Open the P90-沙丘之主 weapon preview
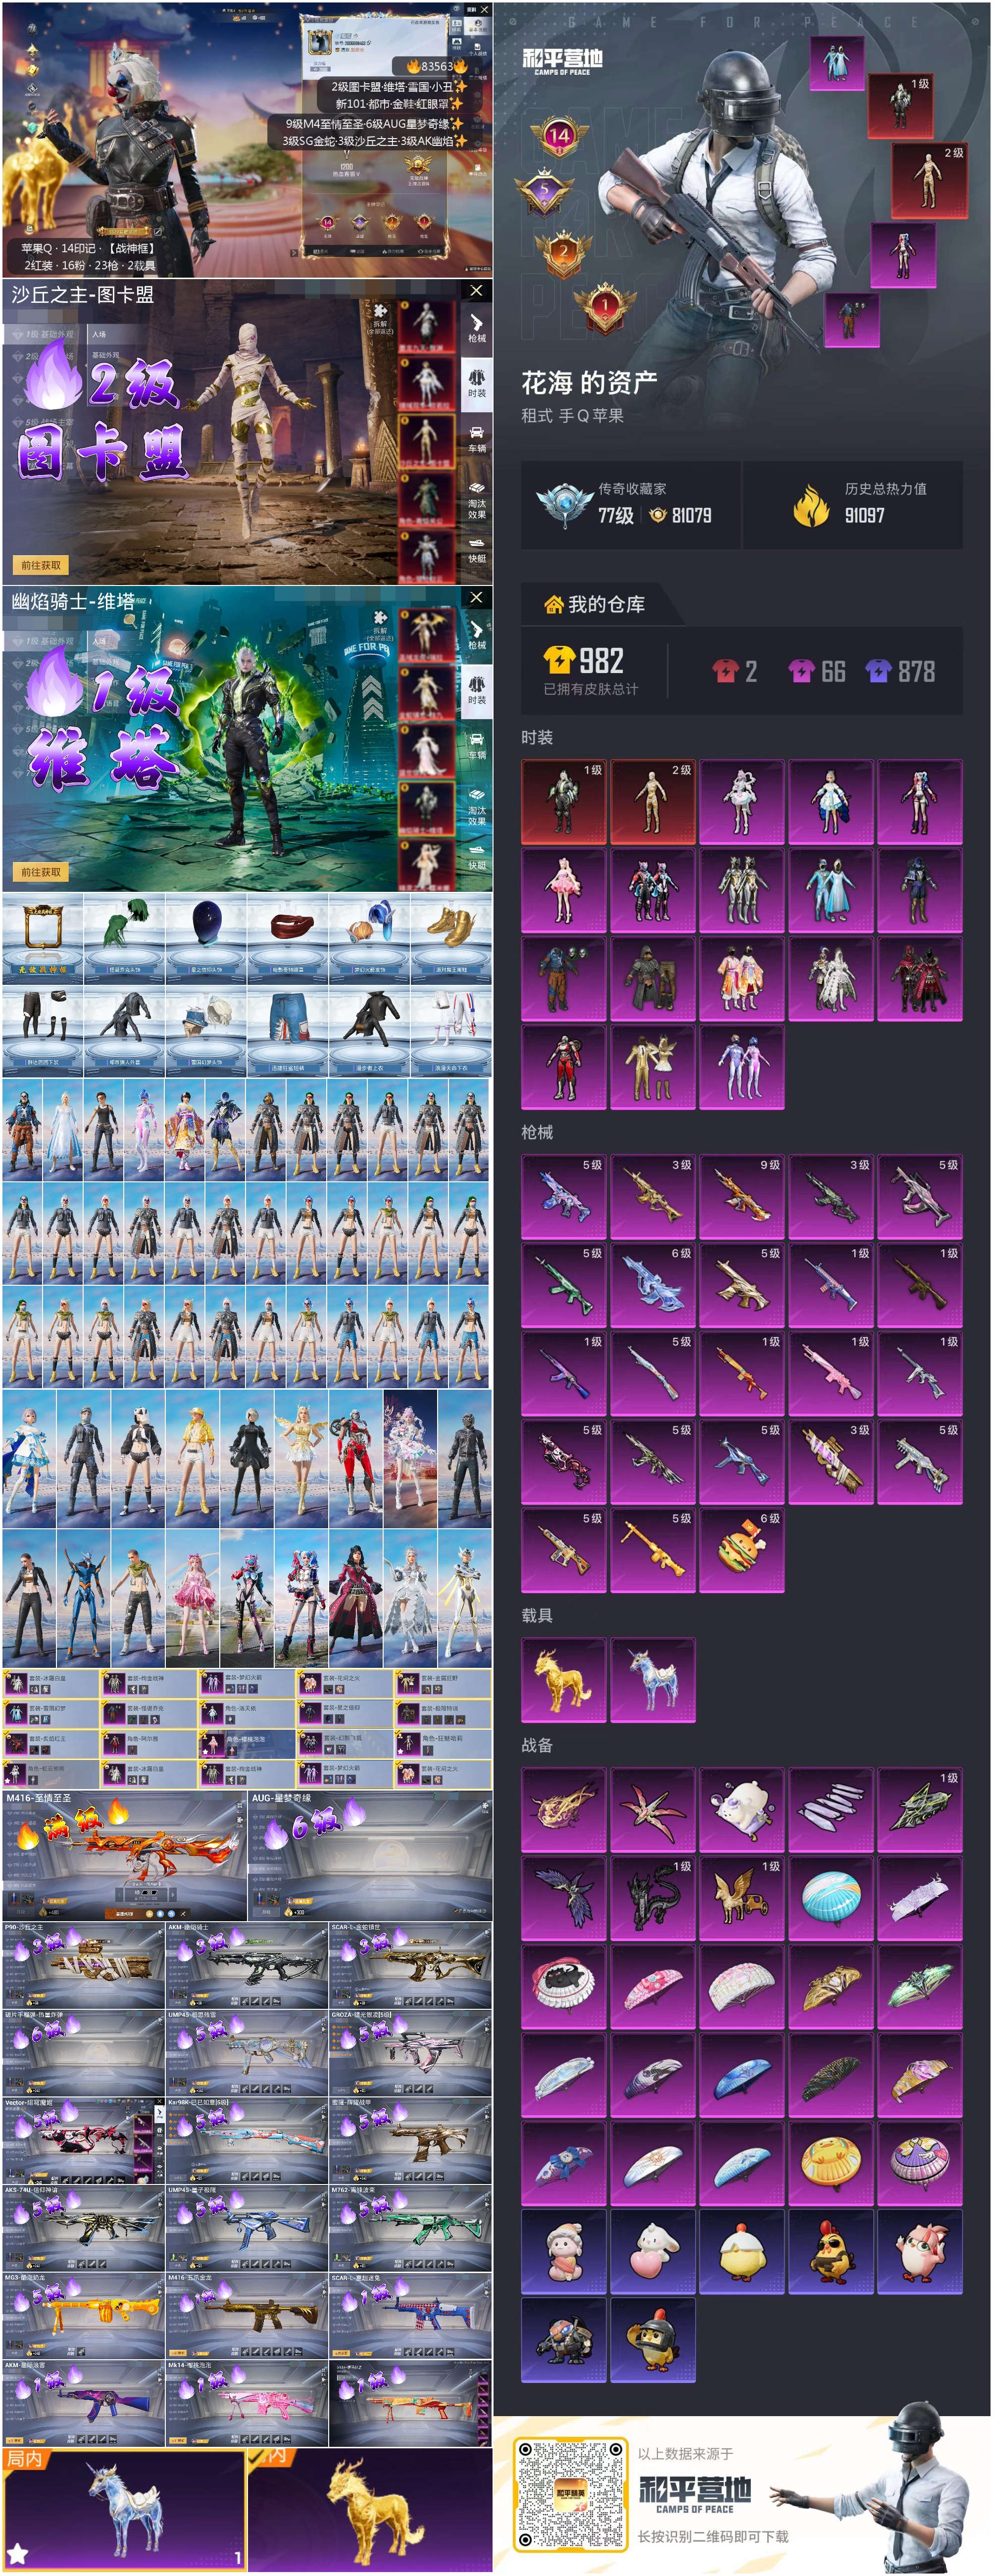The height and width of the screenshot is (2576, 993). click(x=83, y=1965)
